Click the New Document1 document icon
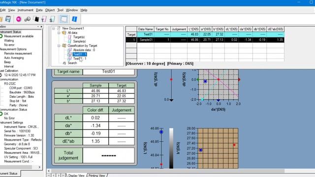 click(x=59, y=29)
